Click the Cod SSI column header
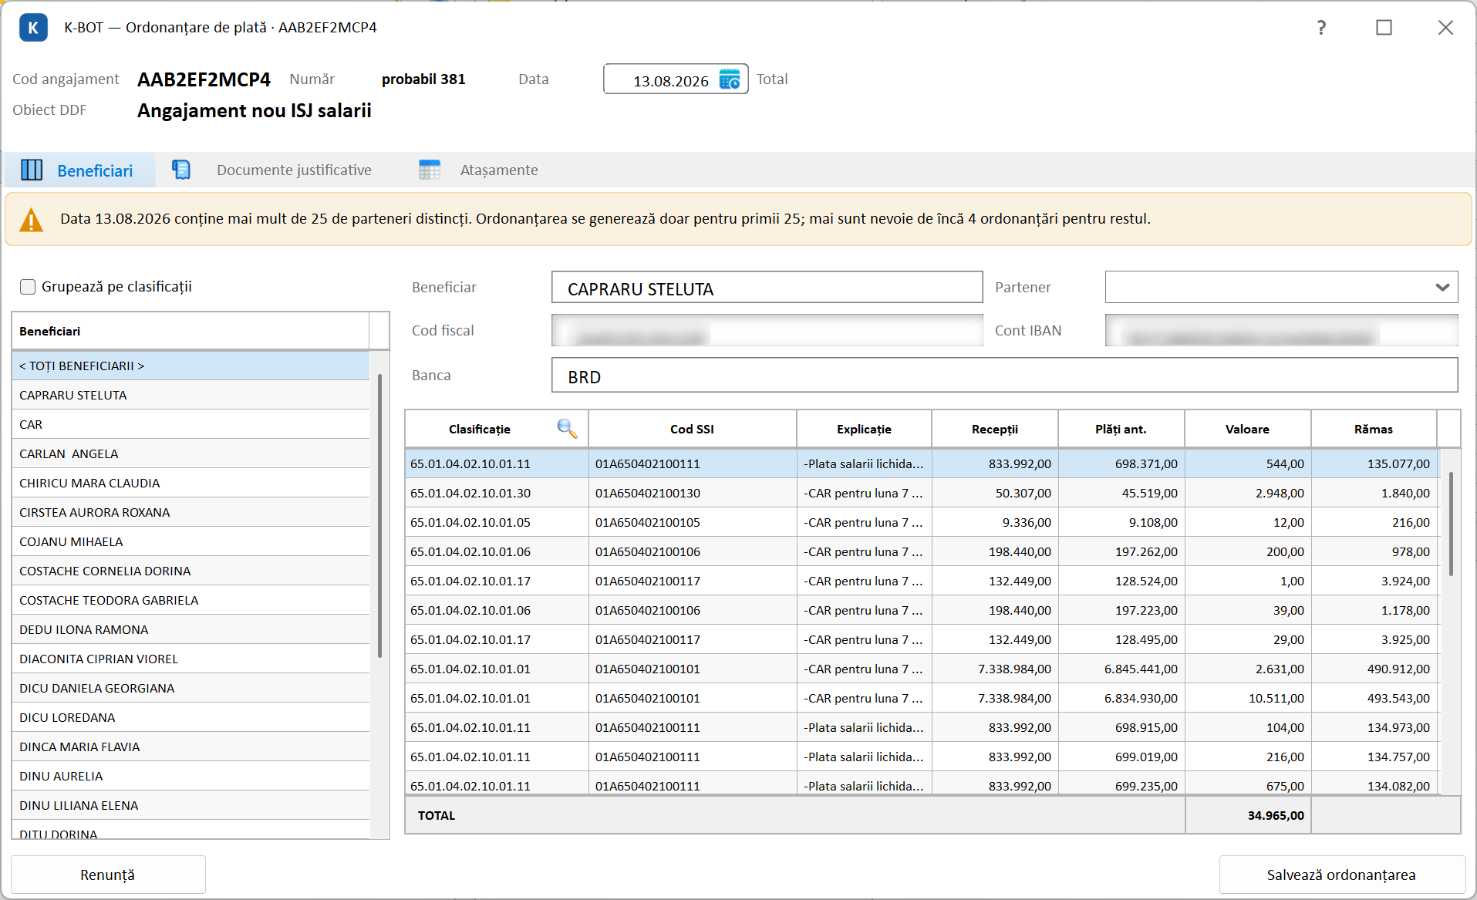The image size is (1477, 900). (x=692, y=429)
